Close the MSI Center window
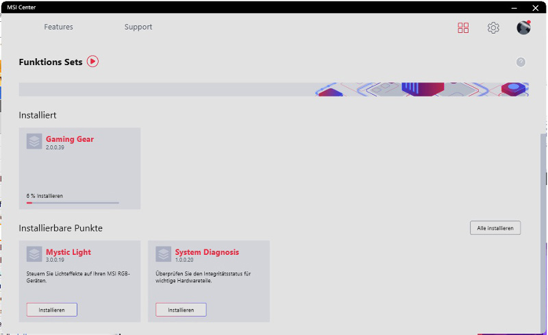Viewport: 548px width, 335px height. click(x=536, y=8)
